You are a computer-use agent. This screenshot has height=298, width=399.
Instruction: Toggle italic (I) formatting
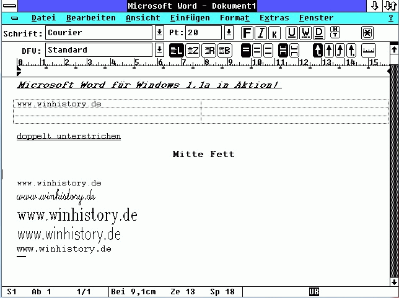coord(261,33)
